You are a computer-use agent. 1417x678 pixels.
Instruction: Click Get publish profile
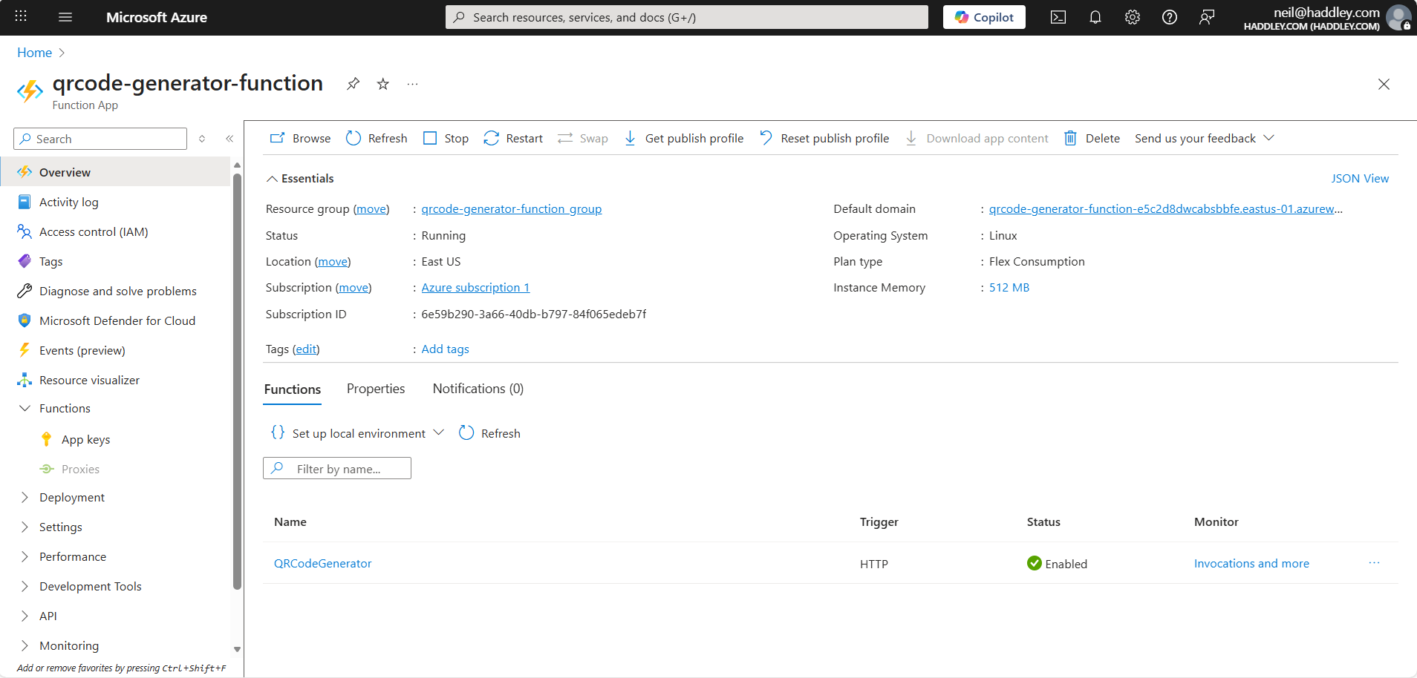click(683, 138)
